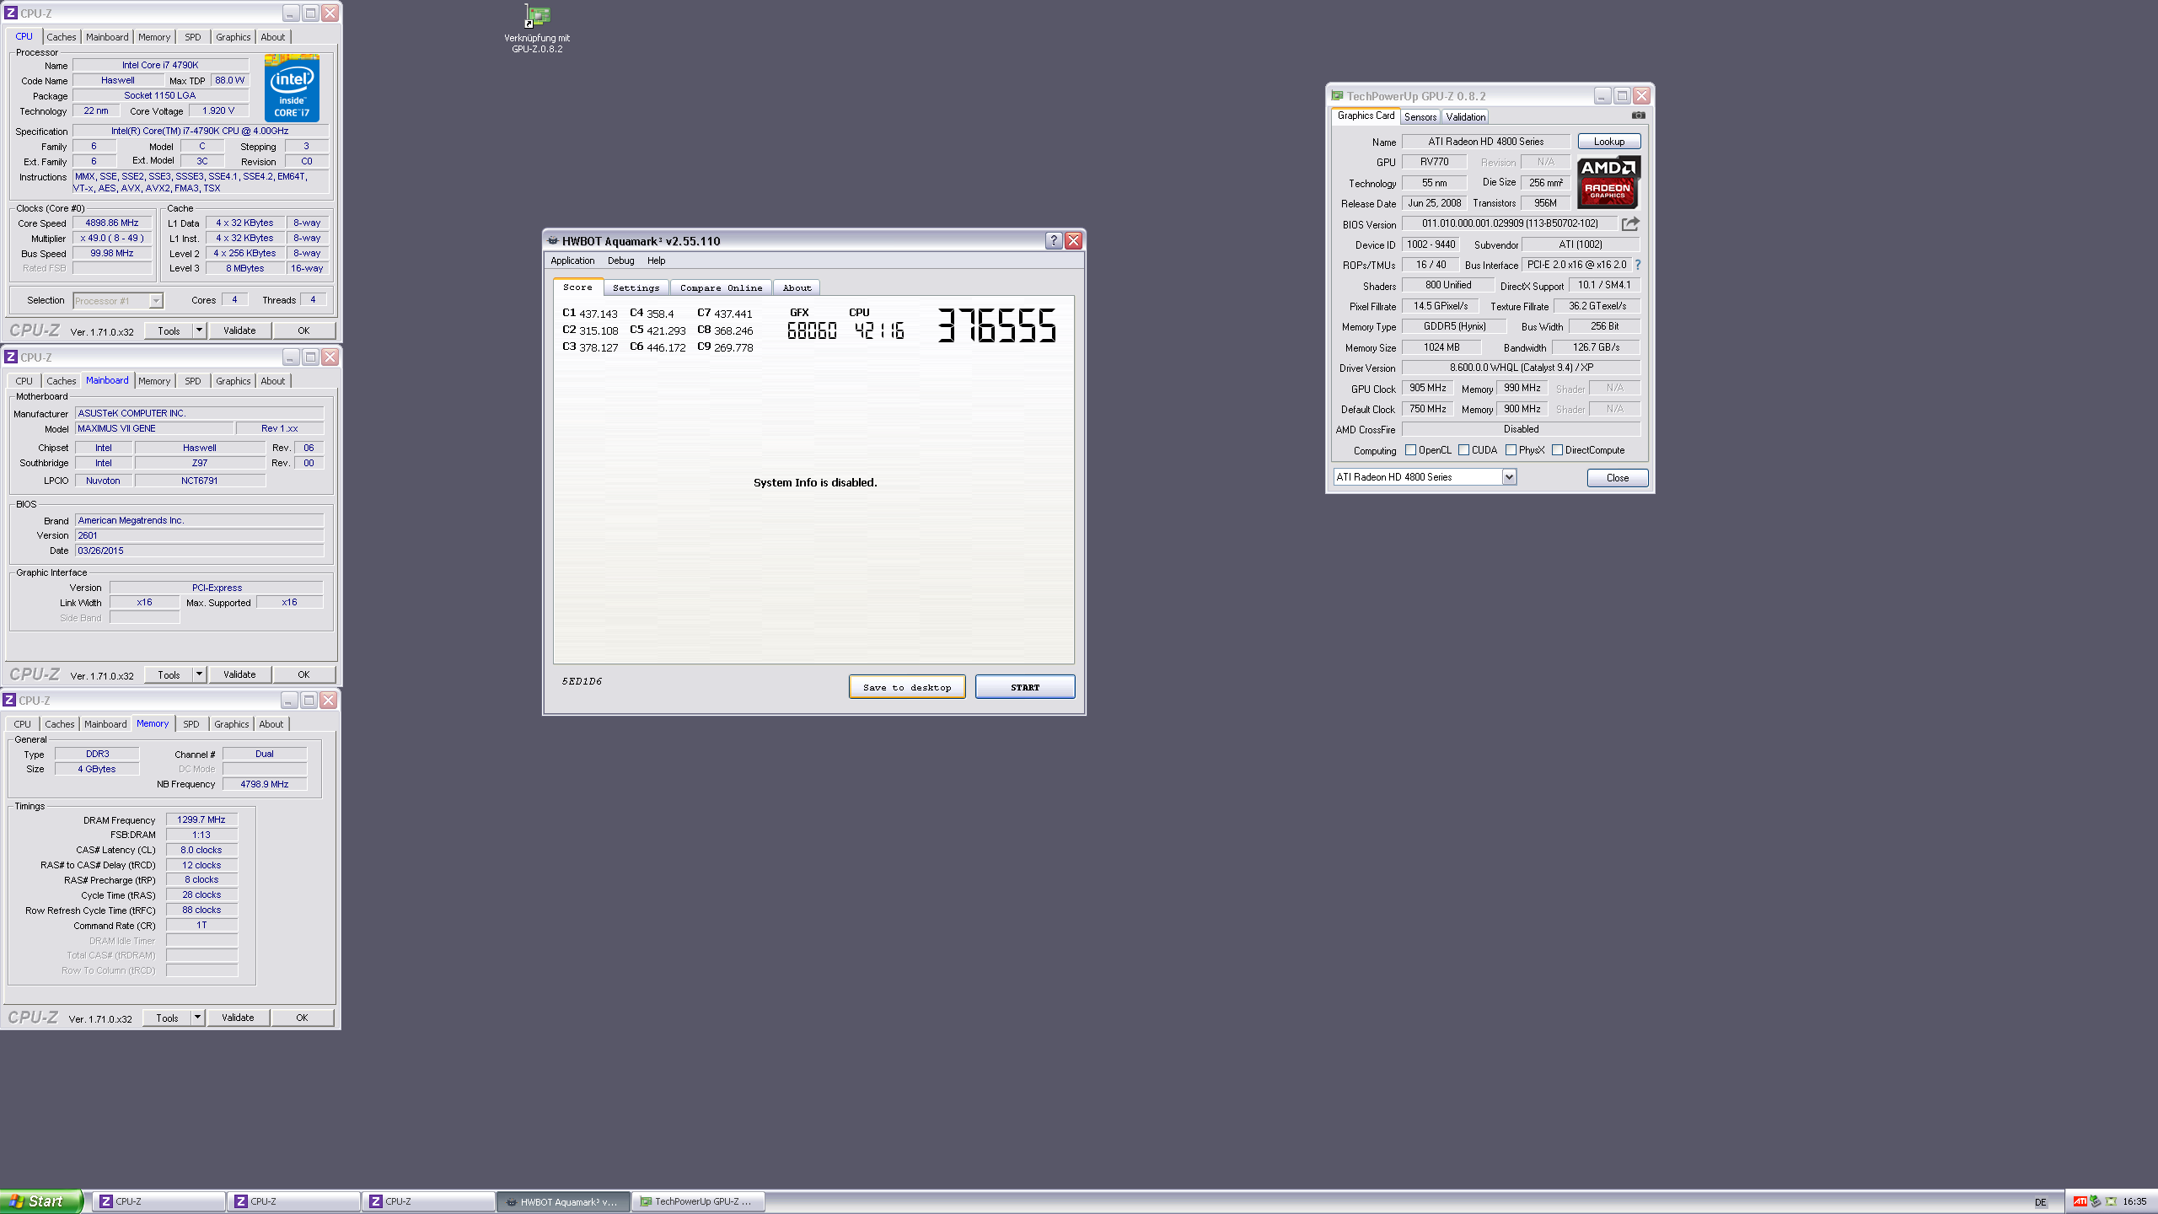Open the Debug menu in Aquamark
This screenshot has height=1214, width=2158.
point(621,261)
